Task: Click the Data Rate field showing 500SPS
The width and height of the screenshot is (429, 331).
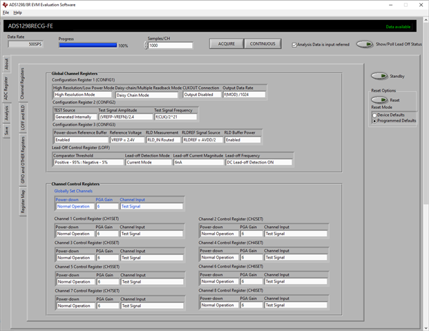Action: click(25, 44)
